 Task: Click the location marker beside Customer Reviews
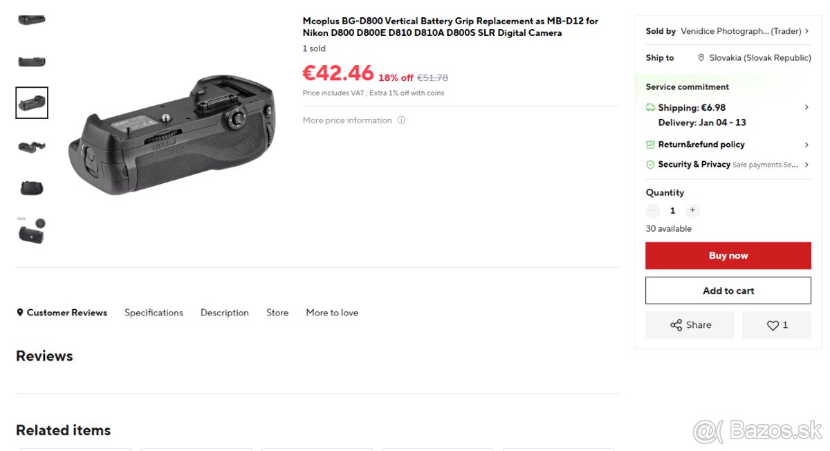(x=20, y=313)
